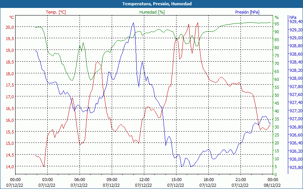Click the '929,00' pressure axis value
Image resolution: width=303 pixels, height=189 pixels.
295,38
